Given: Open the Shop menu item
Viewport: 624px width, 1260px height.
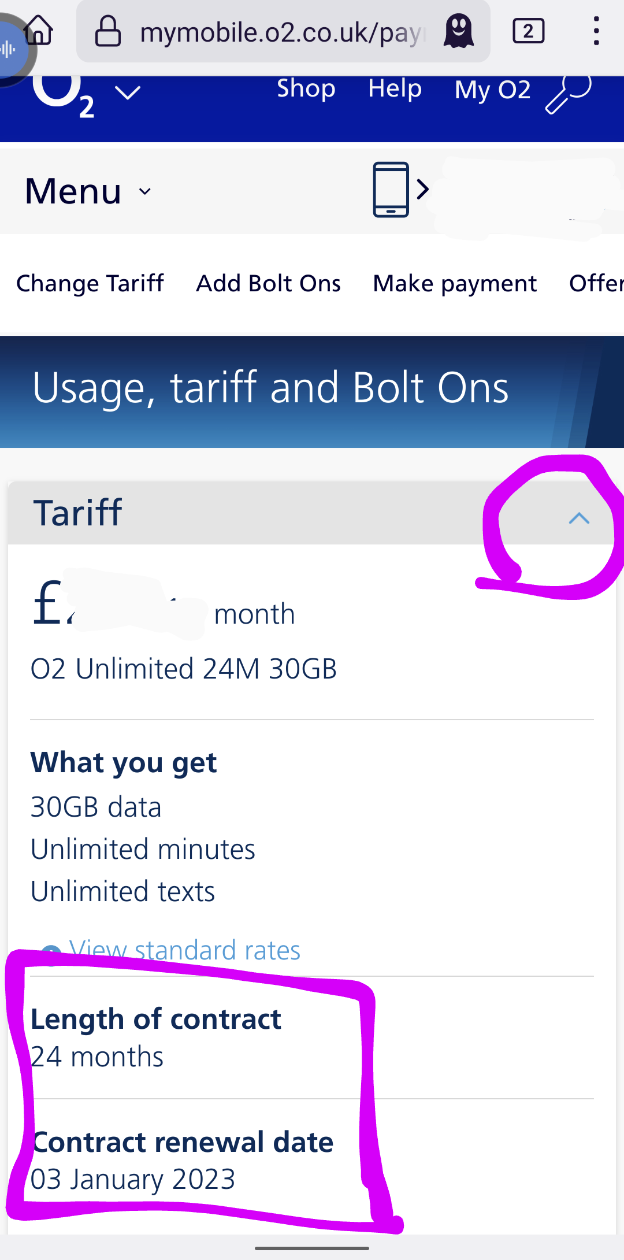Looking at the screenshot, I should coord(306,88).
